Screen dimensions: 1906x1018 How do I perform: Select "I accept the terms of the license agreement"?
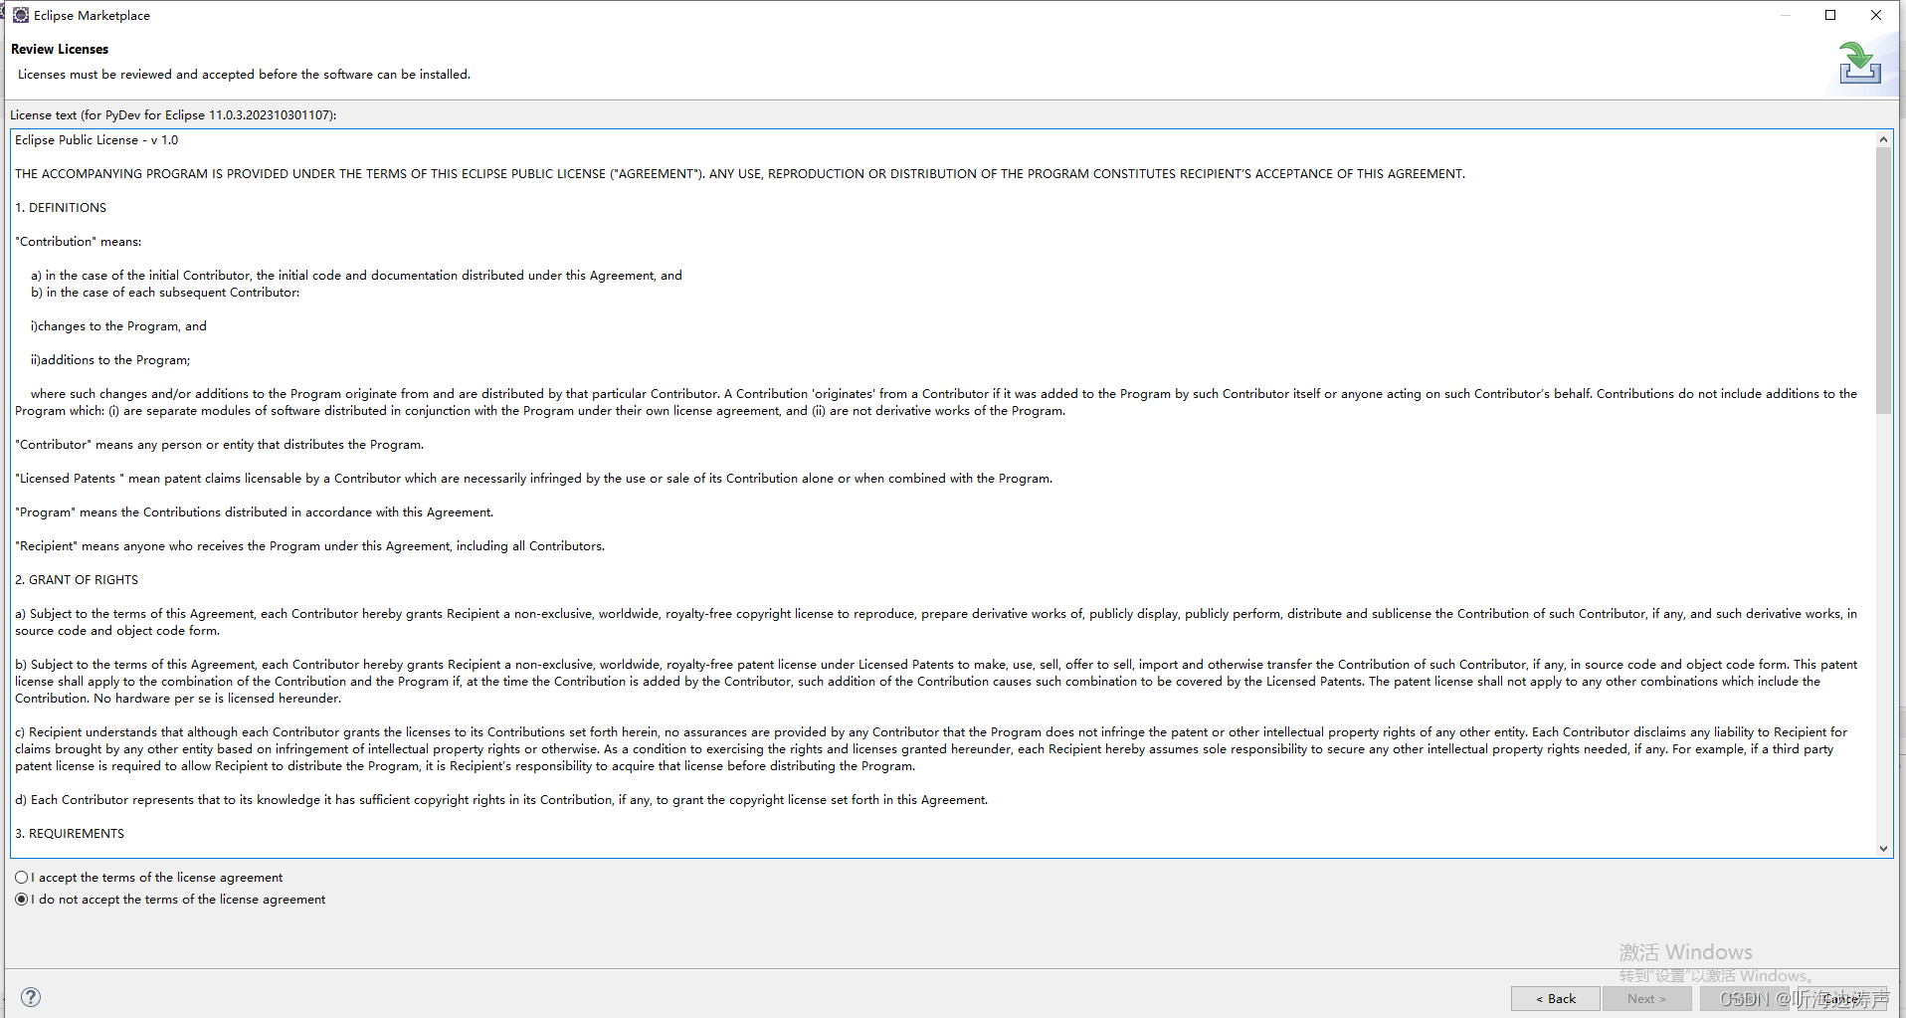(149, 878)
